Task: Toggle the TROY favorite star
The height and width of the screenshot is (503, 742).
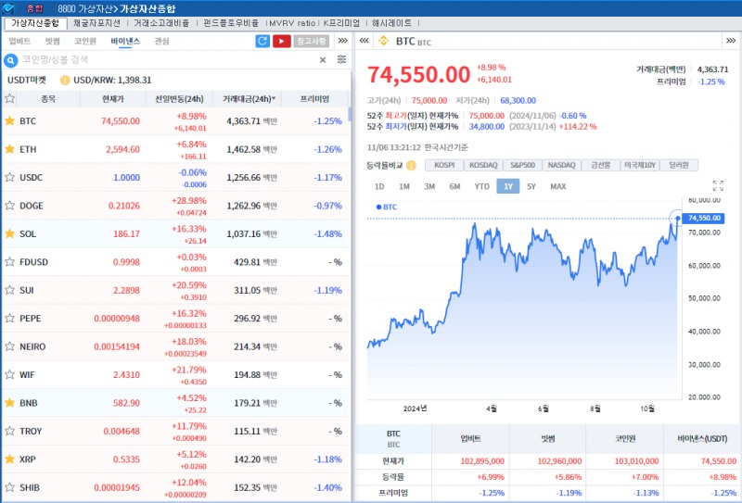Action: [x=10, y=431]
